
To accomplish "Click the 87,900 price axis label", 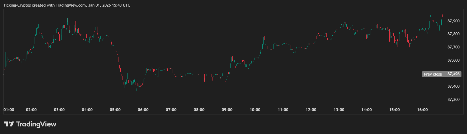I will pos(453,21).
